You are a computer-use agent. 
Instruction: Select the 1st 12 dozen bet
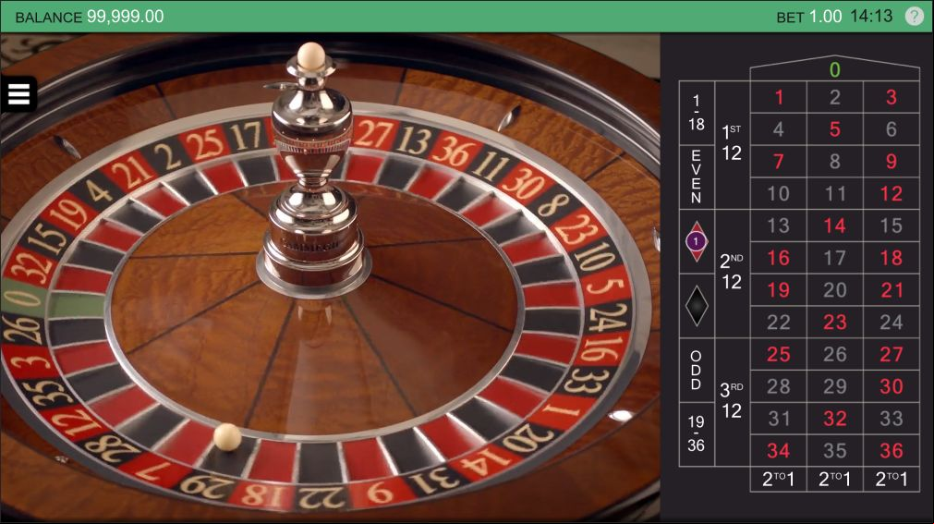point(732,145)
